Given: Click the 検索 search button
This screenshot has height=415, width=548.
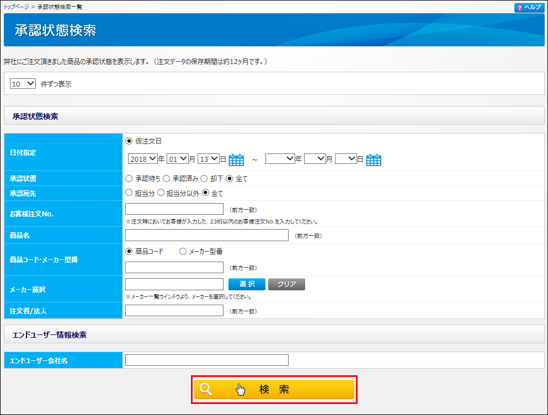Looking at the screenshot, I should pyautogui.click(x=274, y=390).
